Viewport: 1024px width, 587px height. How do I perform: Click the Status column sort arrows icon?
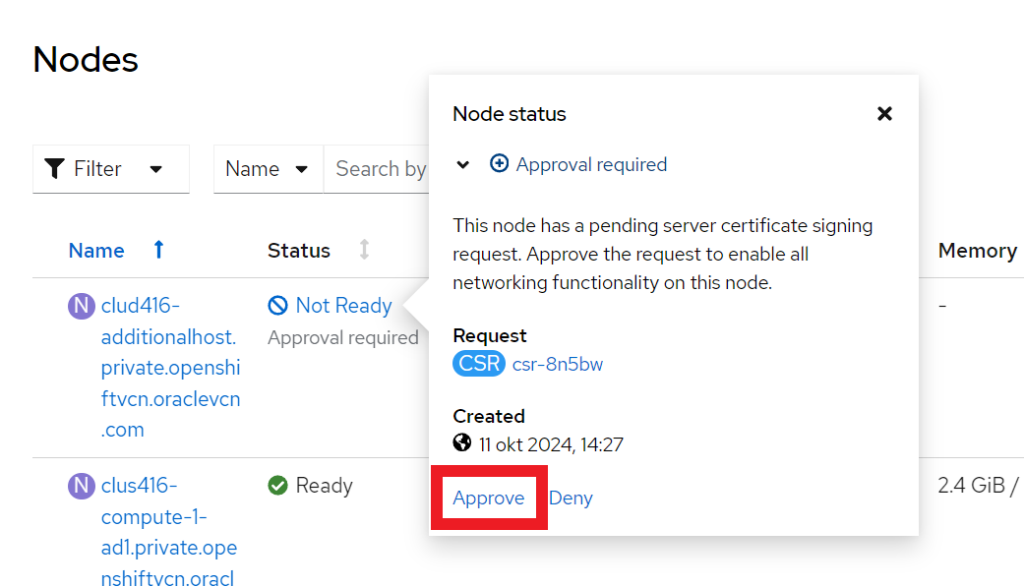point(364,250)
